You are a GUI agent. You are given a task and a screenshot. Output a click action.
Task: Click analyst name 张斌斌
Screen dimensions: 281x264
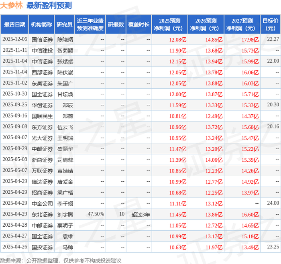65,61
